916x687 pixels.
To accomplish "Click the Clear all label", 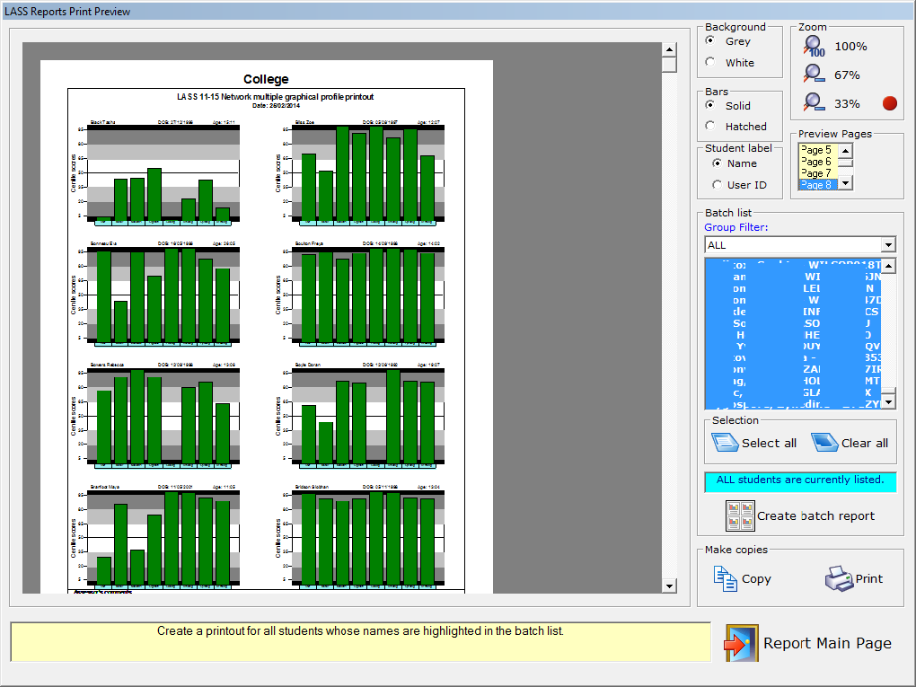I will click(x=865, y=444).
